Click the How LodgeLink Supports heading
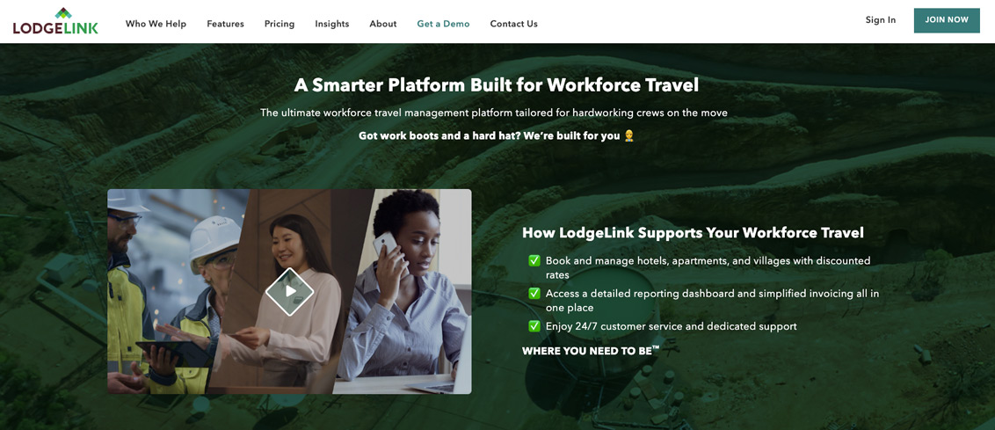The image size is (995, 430). (x=693, y=232)
